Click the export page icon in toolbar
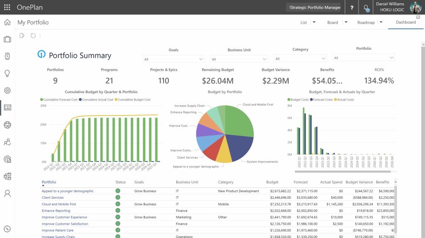 [x=22, y=36]
